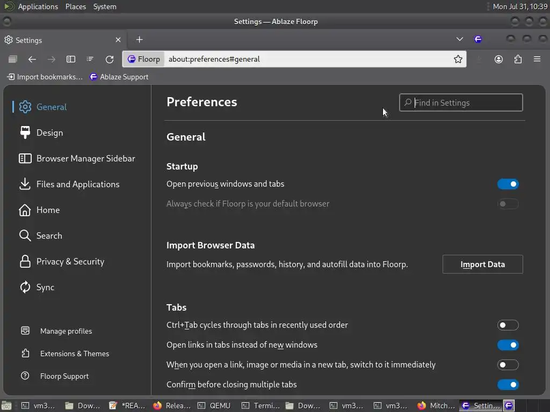Bookmark this page with the star icon
Image resolution: width=550 pixels, height=412 pixels.
point(458,59)
